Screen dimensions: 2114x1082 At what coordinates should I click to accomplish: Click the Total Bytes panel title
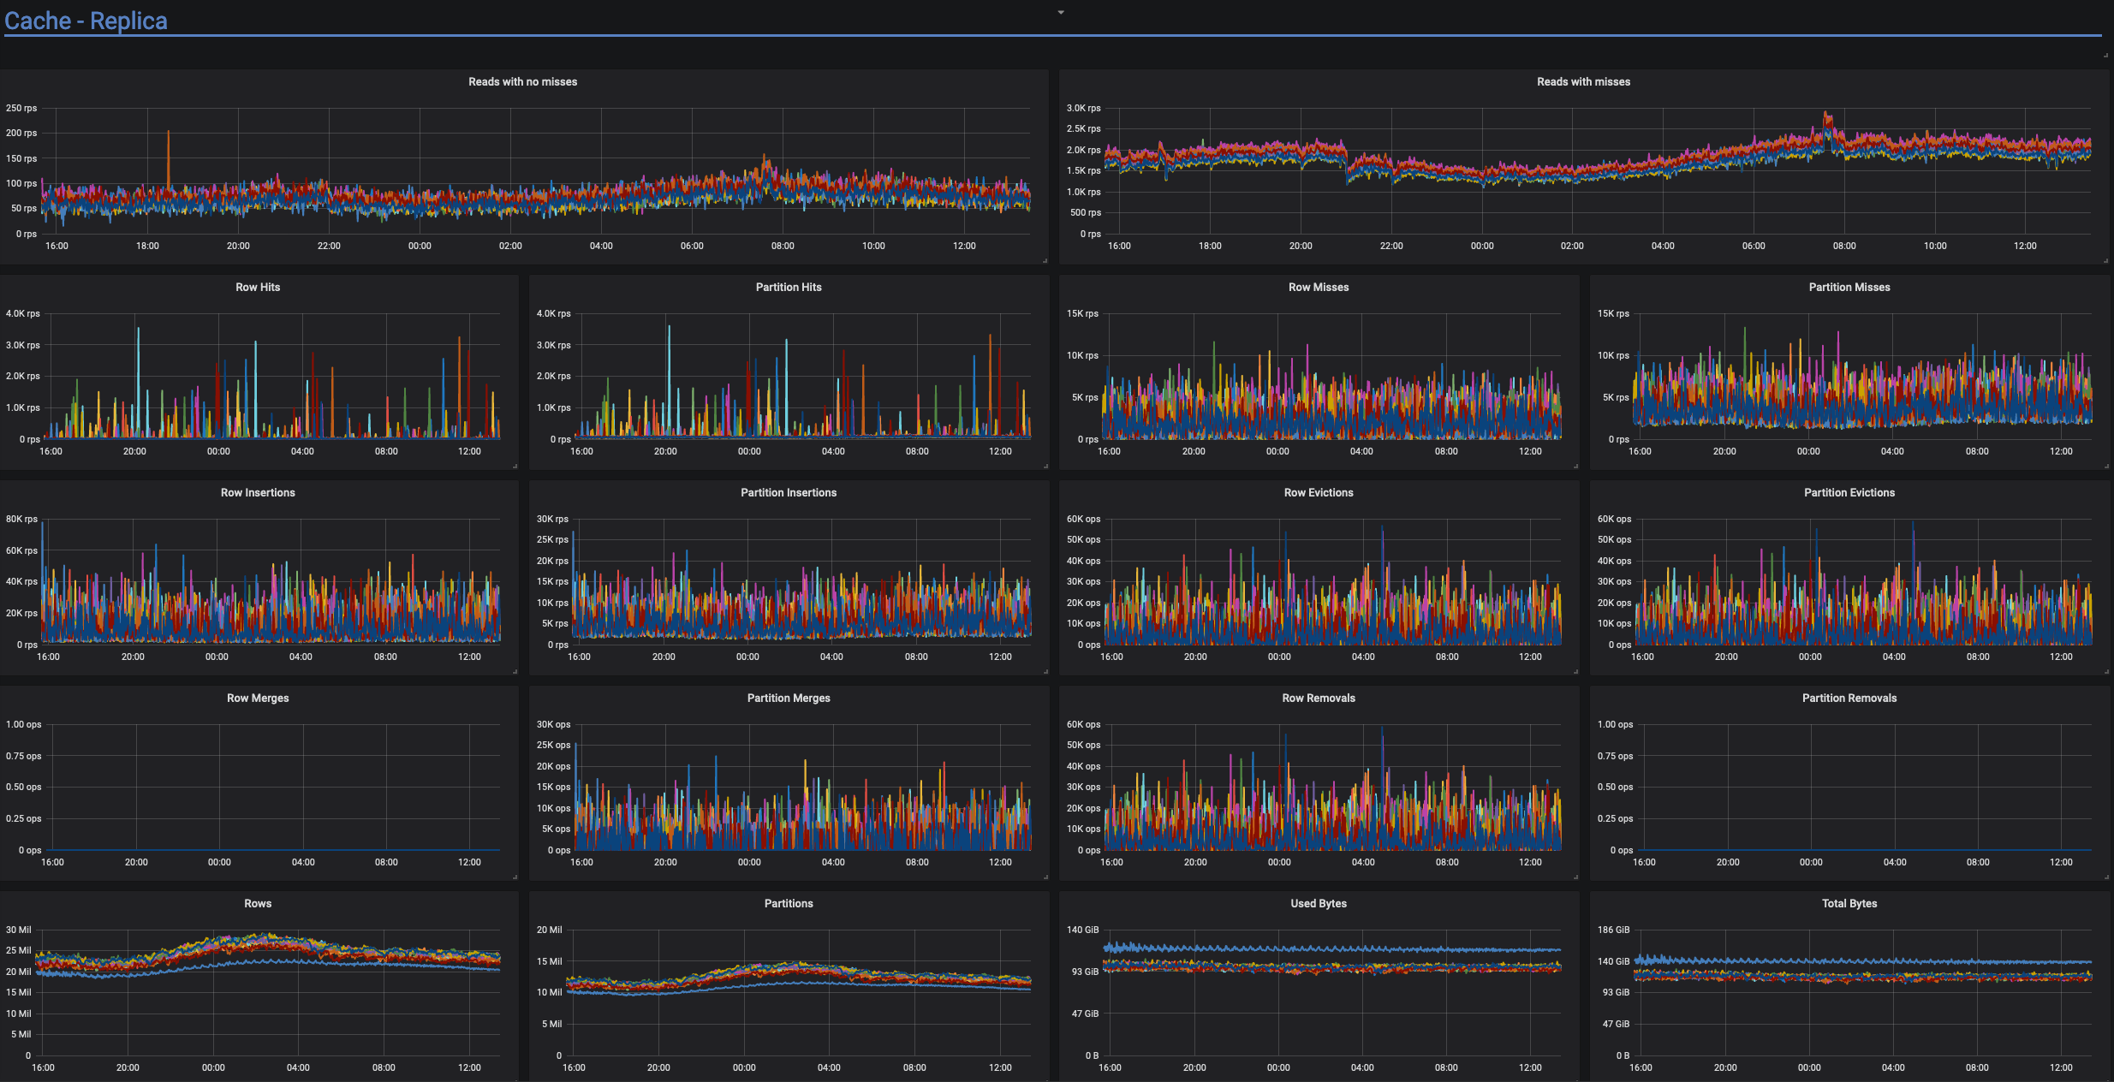[1849, 904]
